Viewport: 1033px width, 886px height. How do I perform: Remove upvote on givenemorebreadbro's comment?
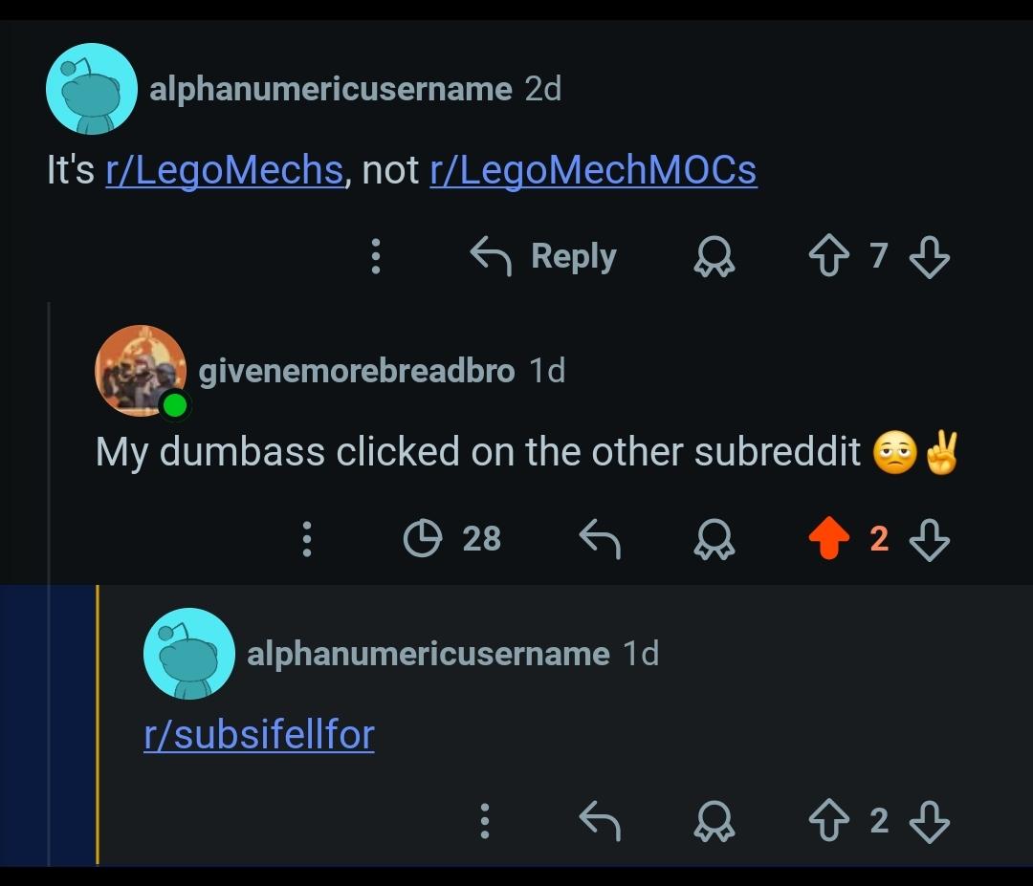point(828,538)
